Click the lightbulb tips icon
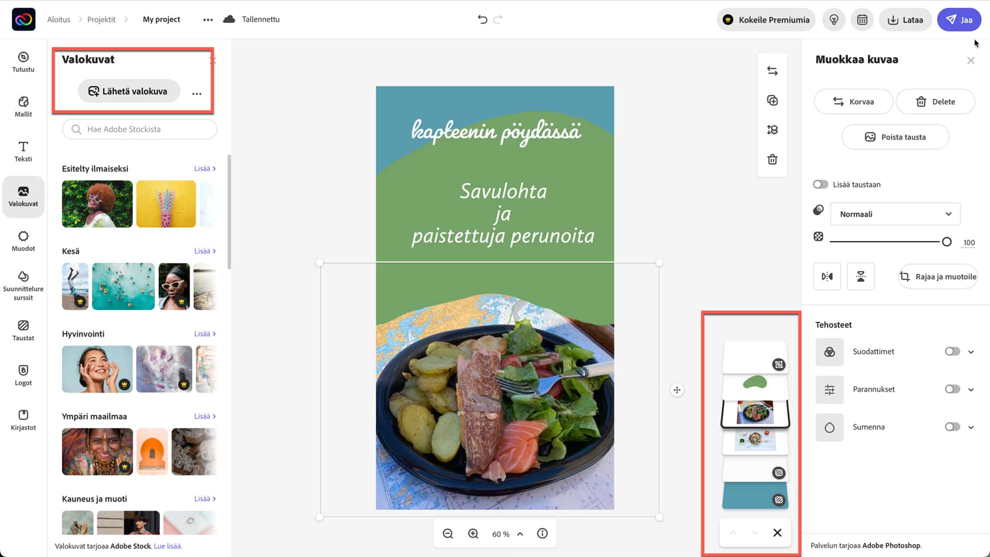This screenshot has width=990, height=557. 834,19
